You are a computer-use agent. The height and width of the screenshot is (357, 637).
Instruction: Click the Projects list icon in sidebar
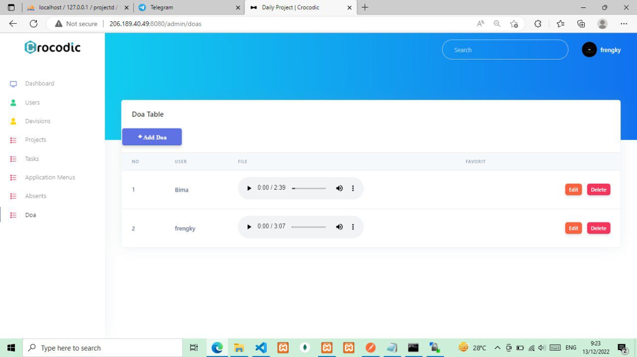13,140
